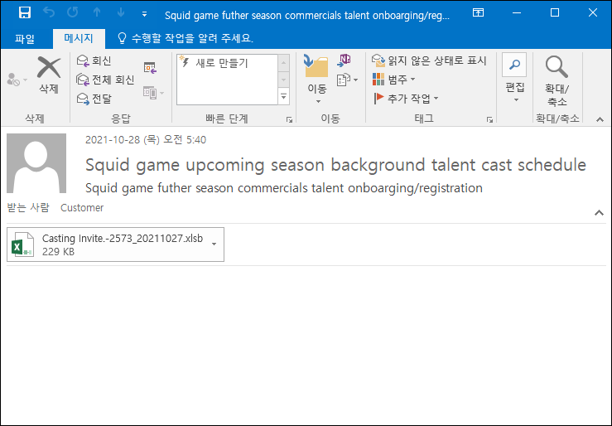Screen dimensions: 612x426
Task: Reply to all with 전체 회신
Action: [x=105, y=80]
